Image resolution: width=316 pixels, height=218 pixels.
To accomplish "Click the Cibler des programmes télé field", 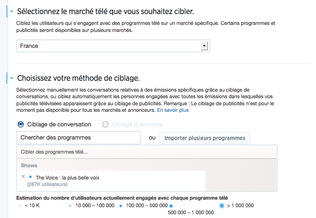I will point(147,152).
